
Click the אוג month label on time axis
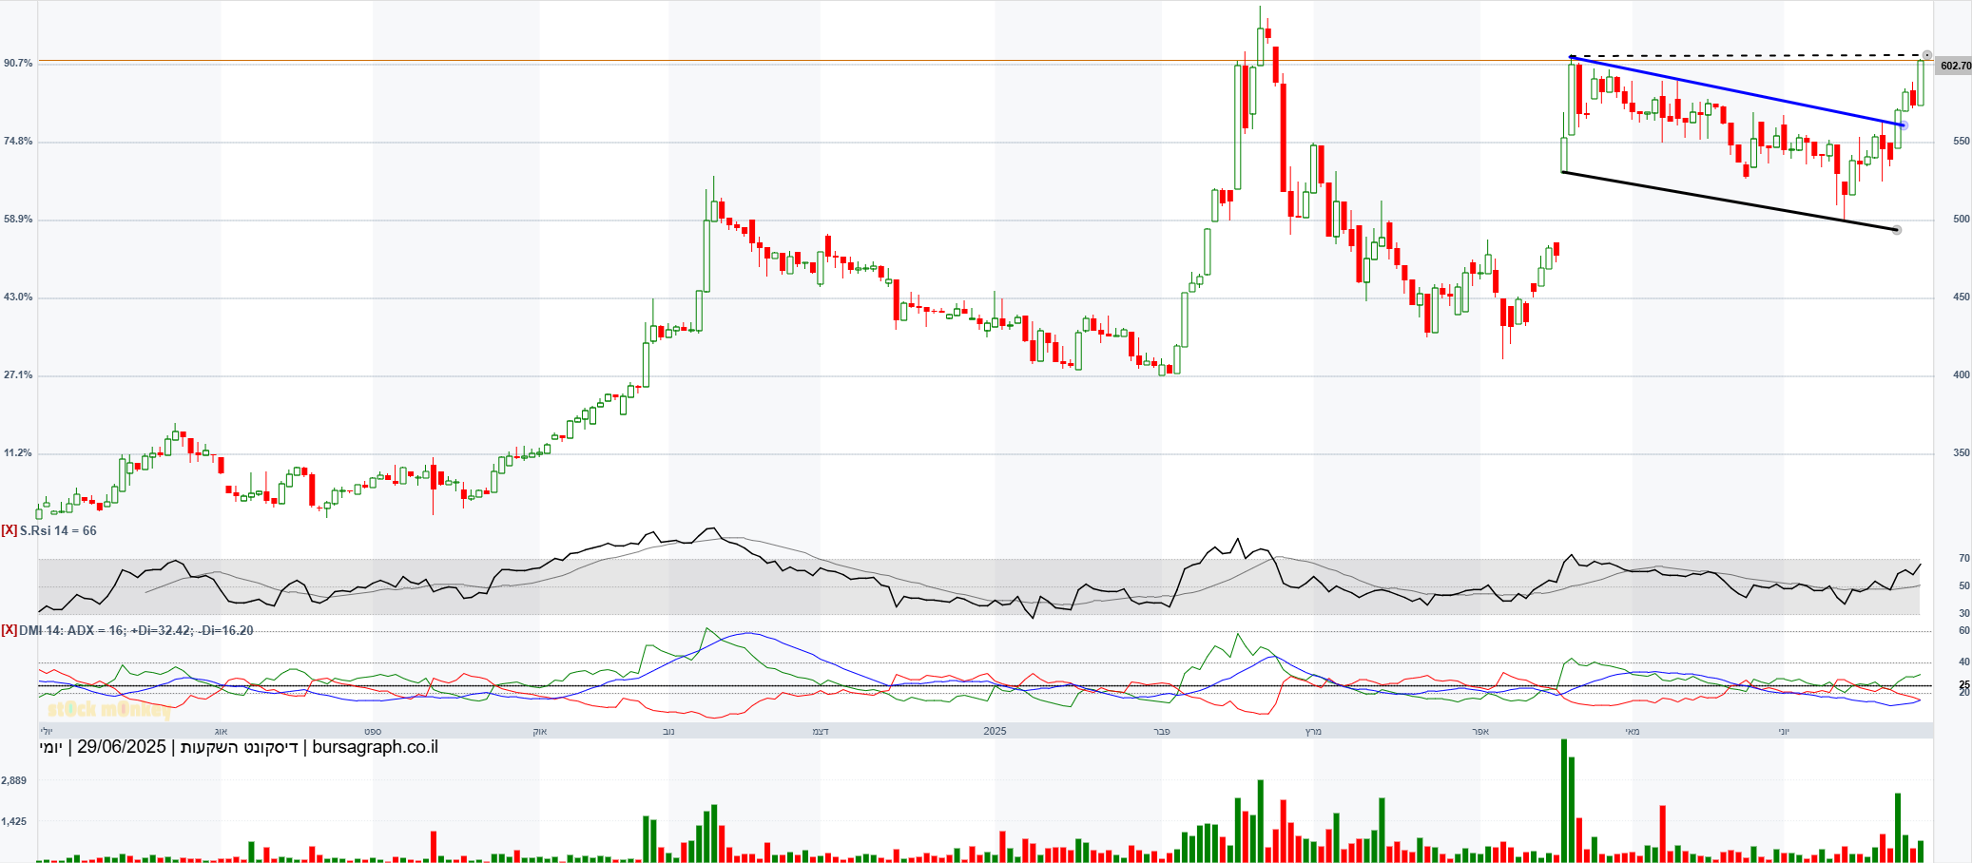(221, 731)
